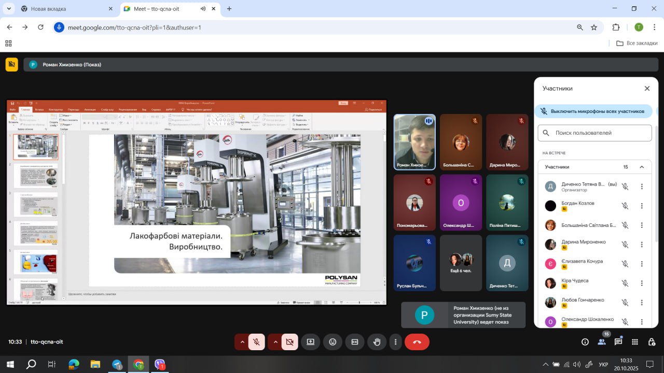Toggle raise hand
The image size is (664, 373).
point(377,342)
